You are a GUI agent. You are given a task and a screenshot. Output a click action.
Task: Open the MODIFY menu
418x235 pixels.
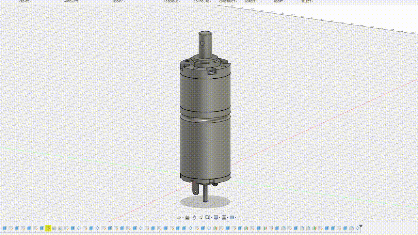[x=118, y=2]
